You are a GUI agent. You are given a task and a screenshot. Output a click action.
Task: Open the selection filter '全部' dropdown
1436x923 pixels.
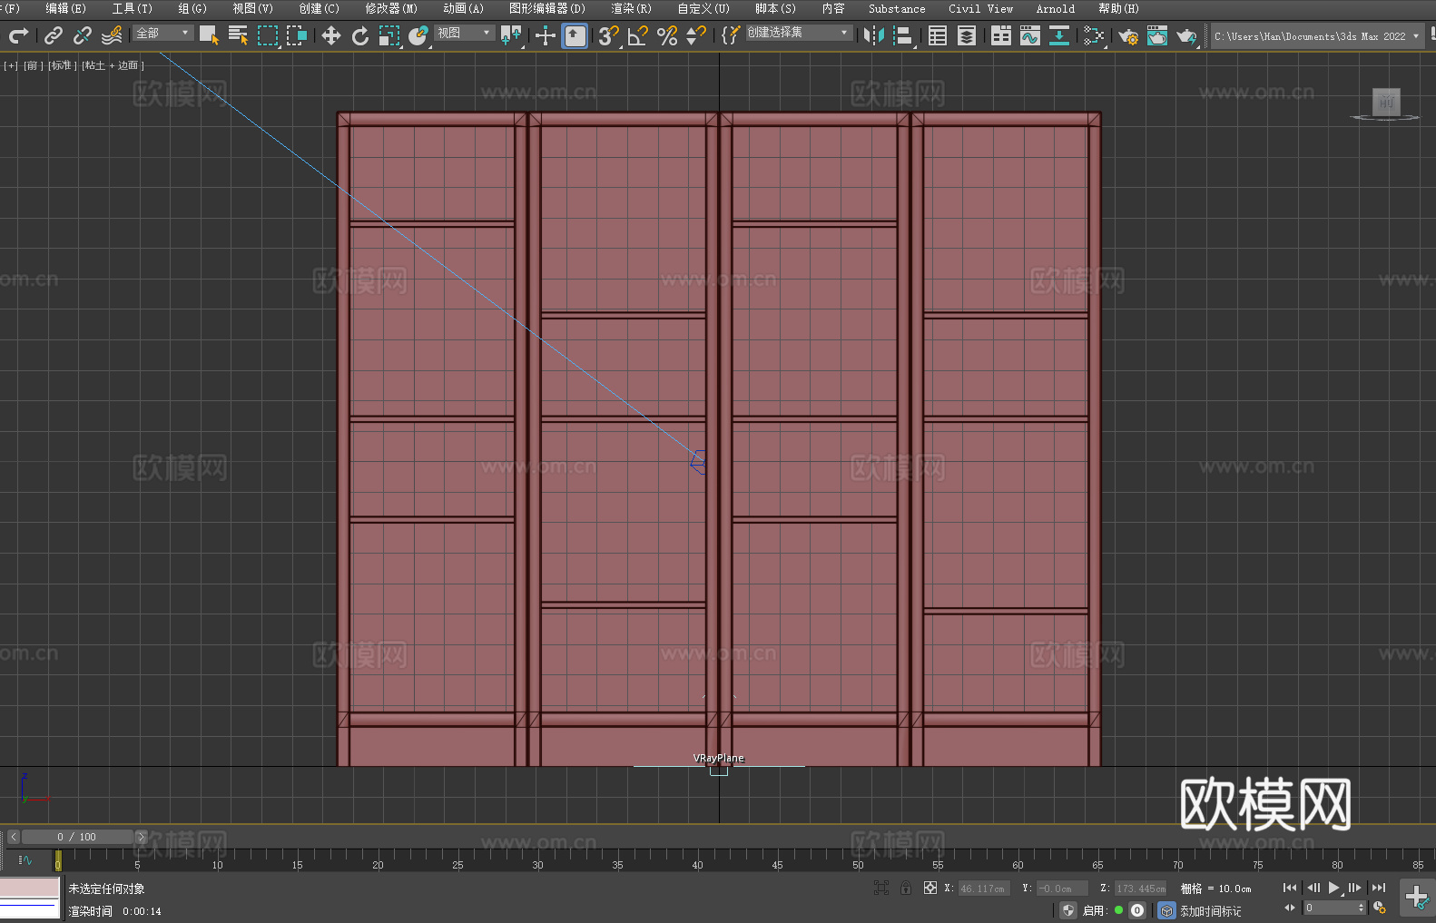point(163,33)
